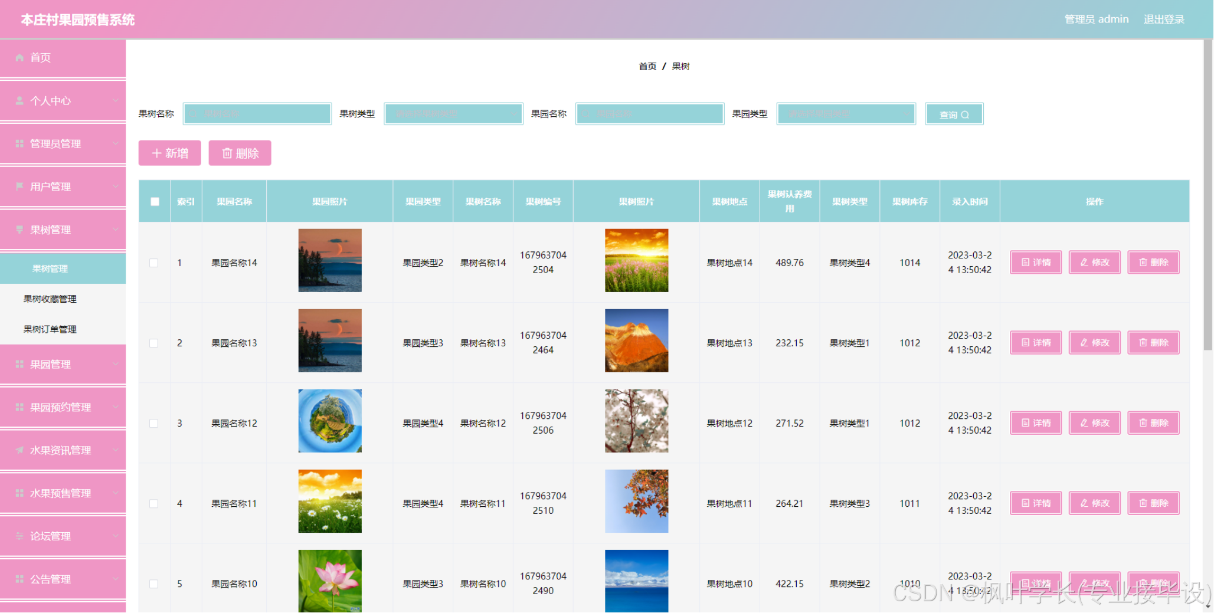
Task: Open the 果园类型 filter dropdown
Action: click(846, 114)
